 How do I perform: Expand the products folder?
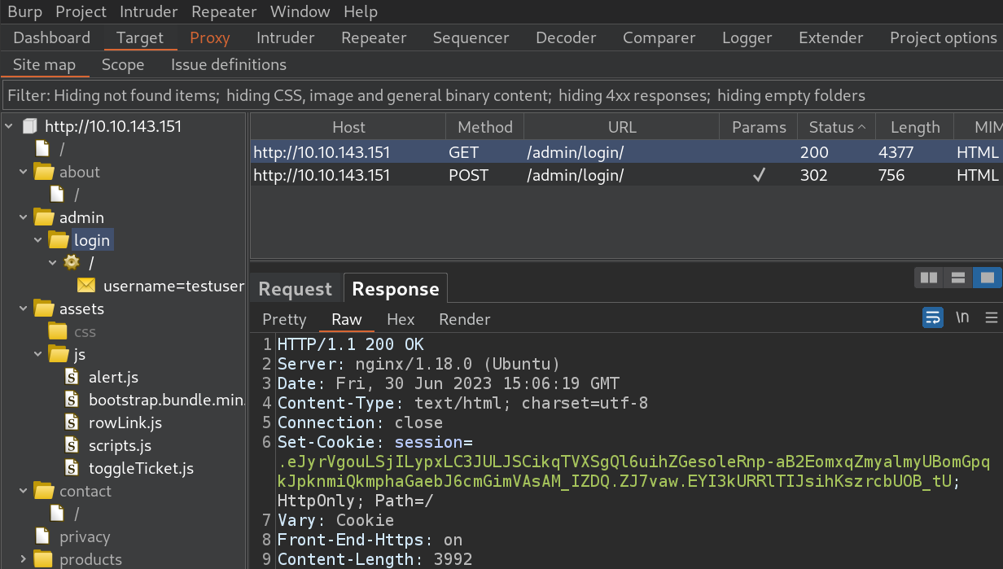pos(24,559)
